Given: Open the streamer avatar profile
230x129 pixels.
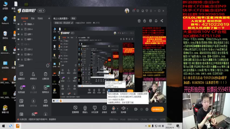Looking at the screenshot, I should coord(127,11).
